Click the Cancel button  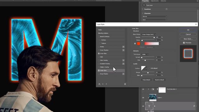(188, 34)
